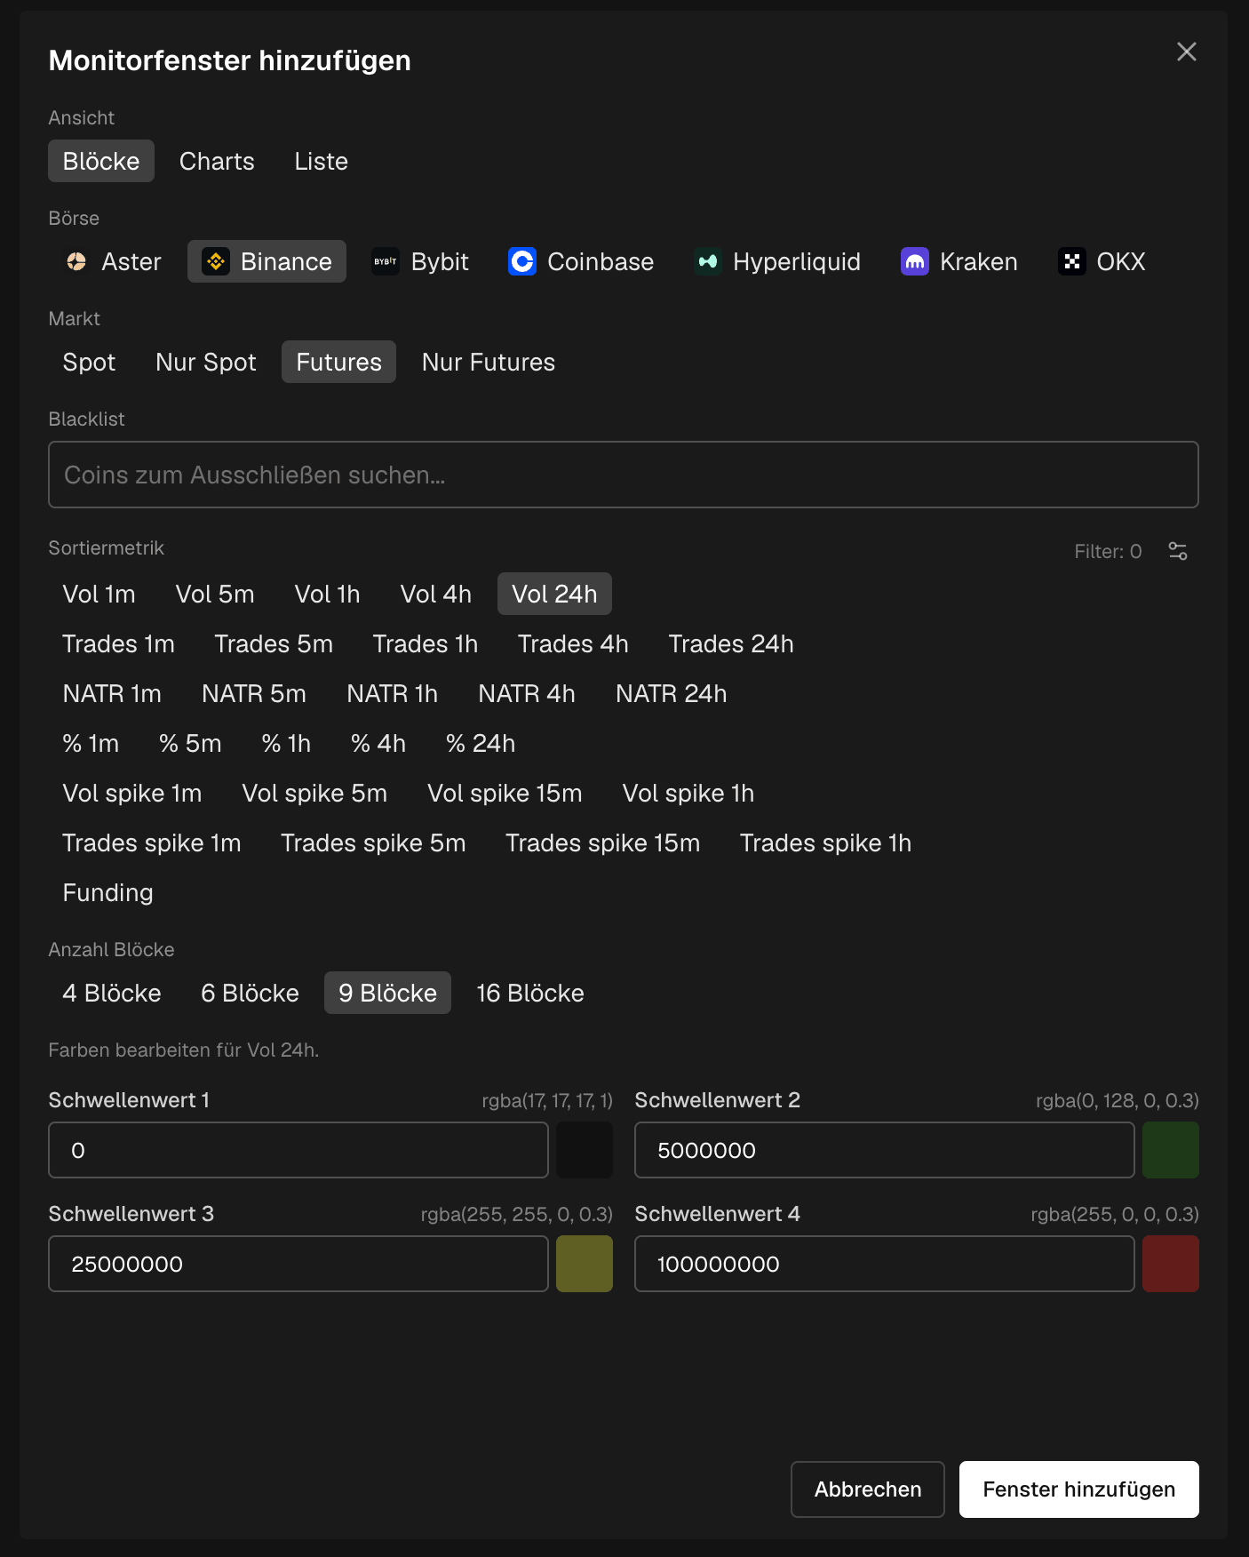The width and height of the screenshot is (1249, 1557).
Task: Sort by Trades 24h metric
Action: (731, 643)
